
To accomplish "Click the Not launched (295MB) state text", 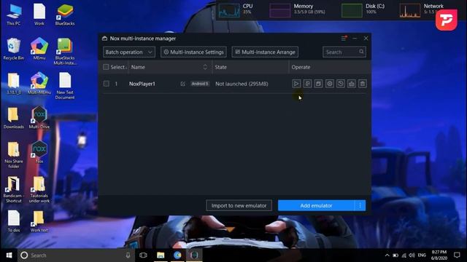I will (242, 84).
